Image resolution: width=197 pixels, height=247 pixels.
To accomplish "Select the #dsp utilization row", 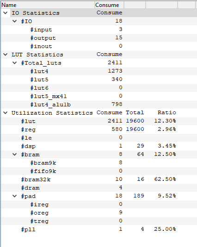I will click(x=99, y=146).
